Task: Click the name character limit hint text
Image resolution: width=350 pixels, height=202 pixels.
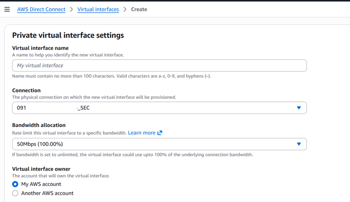Action: [x=112, y=76]
